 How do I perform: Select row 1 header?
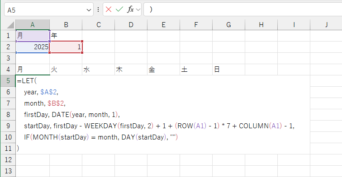[x=8, y=36]
